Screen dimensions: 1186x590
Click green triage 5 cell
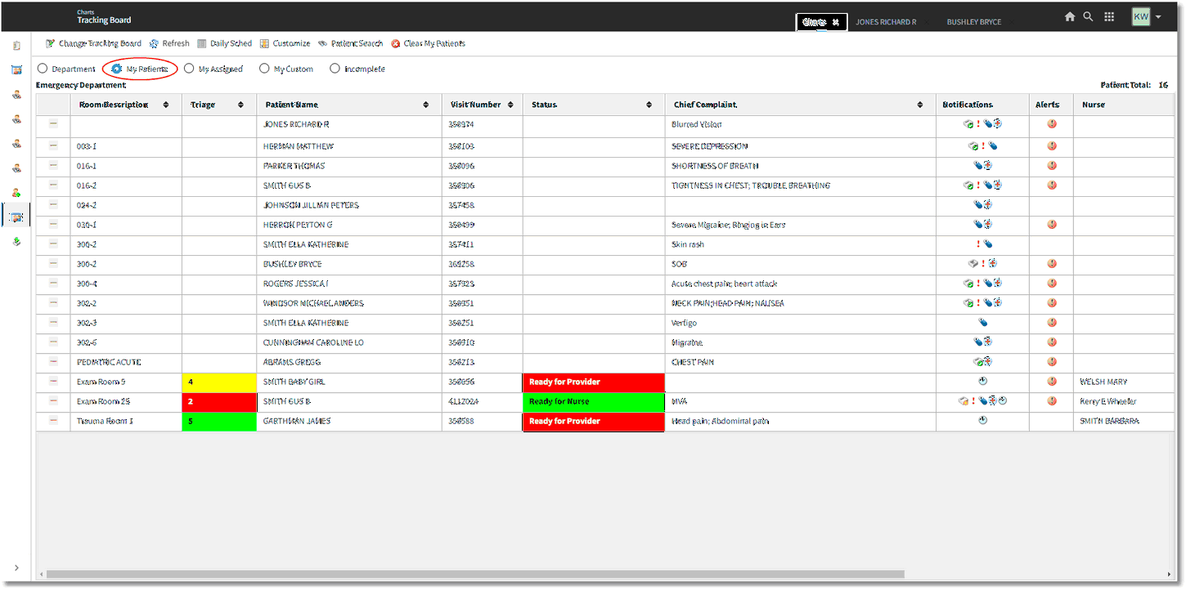click(x=219, y=421)
